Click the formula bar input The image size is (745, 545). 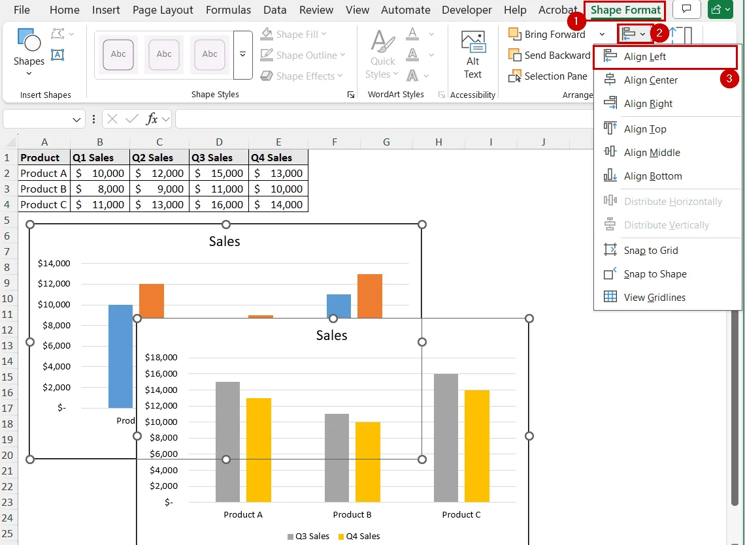pos(383,119)
